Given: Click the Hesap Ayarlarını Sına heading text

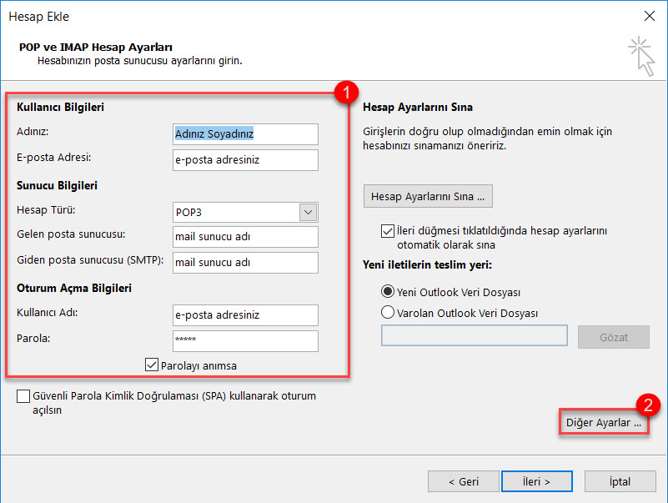Looking at the screenshot, I should (x=418, y=107).
